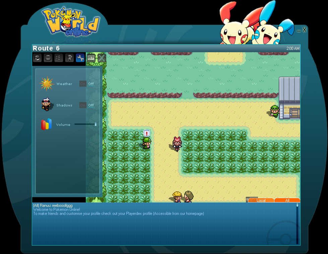Screen dimensions: 328x254
Task: Click the Pokémon World Online logo
Action: click(71, 22)
